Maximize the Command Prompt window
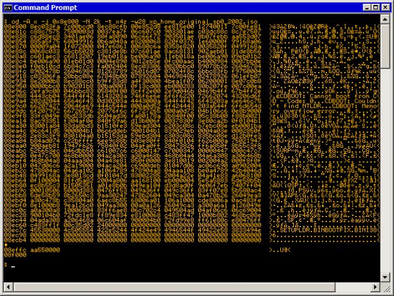Screen dimensions: 394x296 375,8
